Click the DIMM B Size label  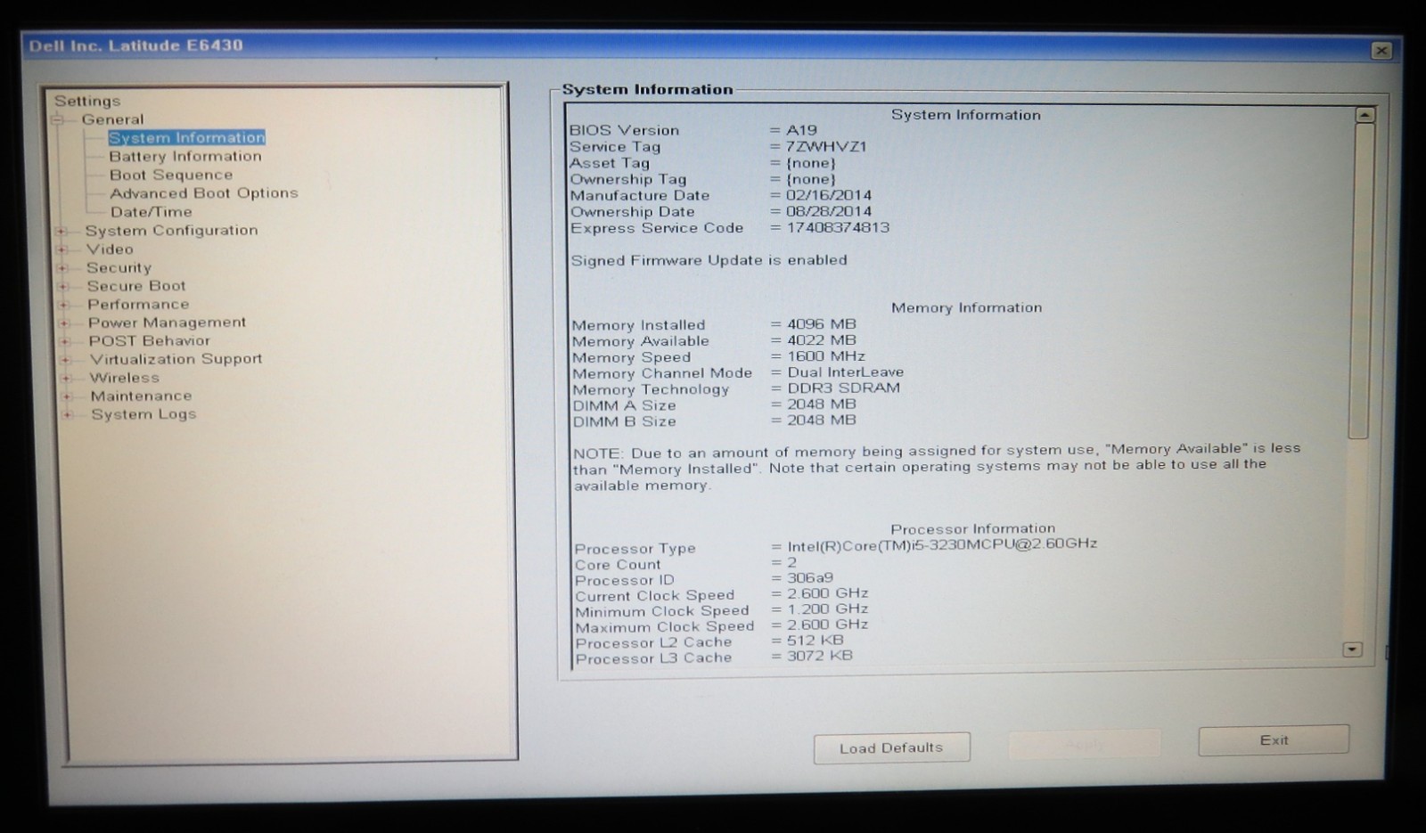[624, 421]
